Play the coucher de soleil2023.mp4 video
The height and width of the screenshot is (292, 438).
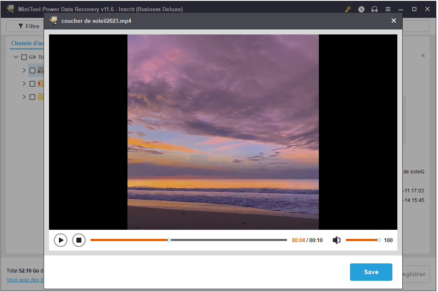point(61,240)
